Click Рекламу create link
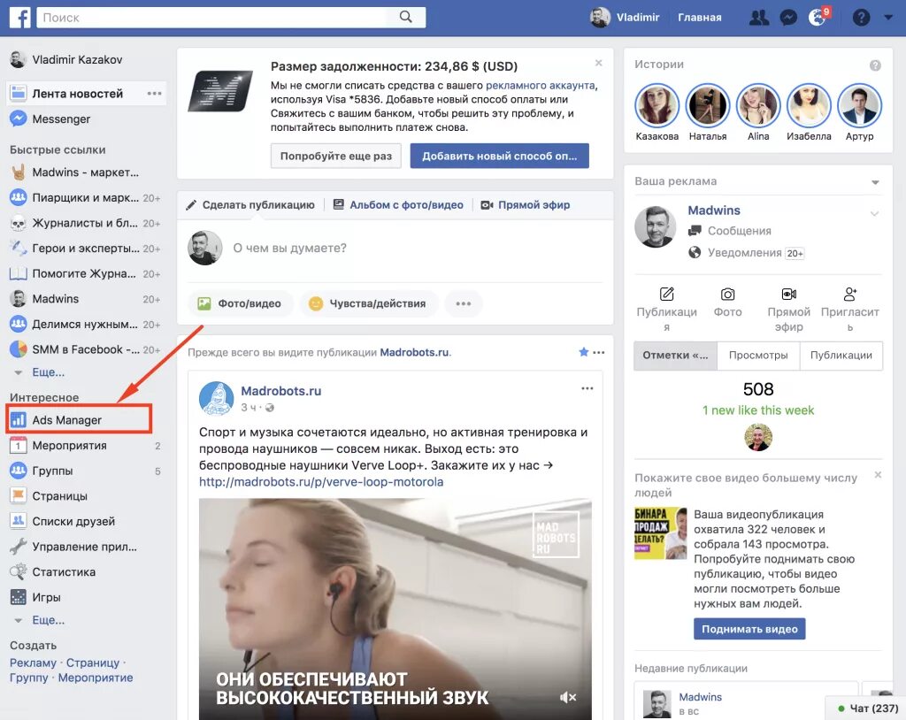The image size is (906, 720). coord(33,663)
